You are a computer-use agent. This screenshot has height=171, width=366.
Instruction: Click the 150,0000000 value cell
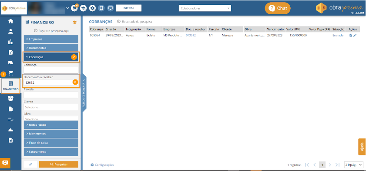click(298, 35)
